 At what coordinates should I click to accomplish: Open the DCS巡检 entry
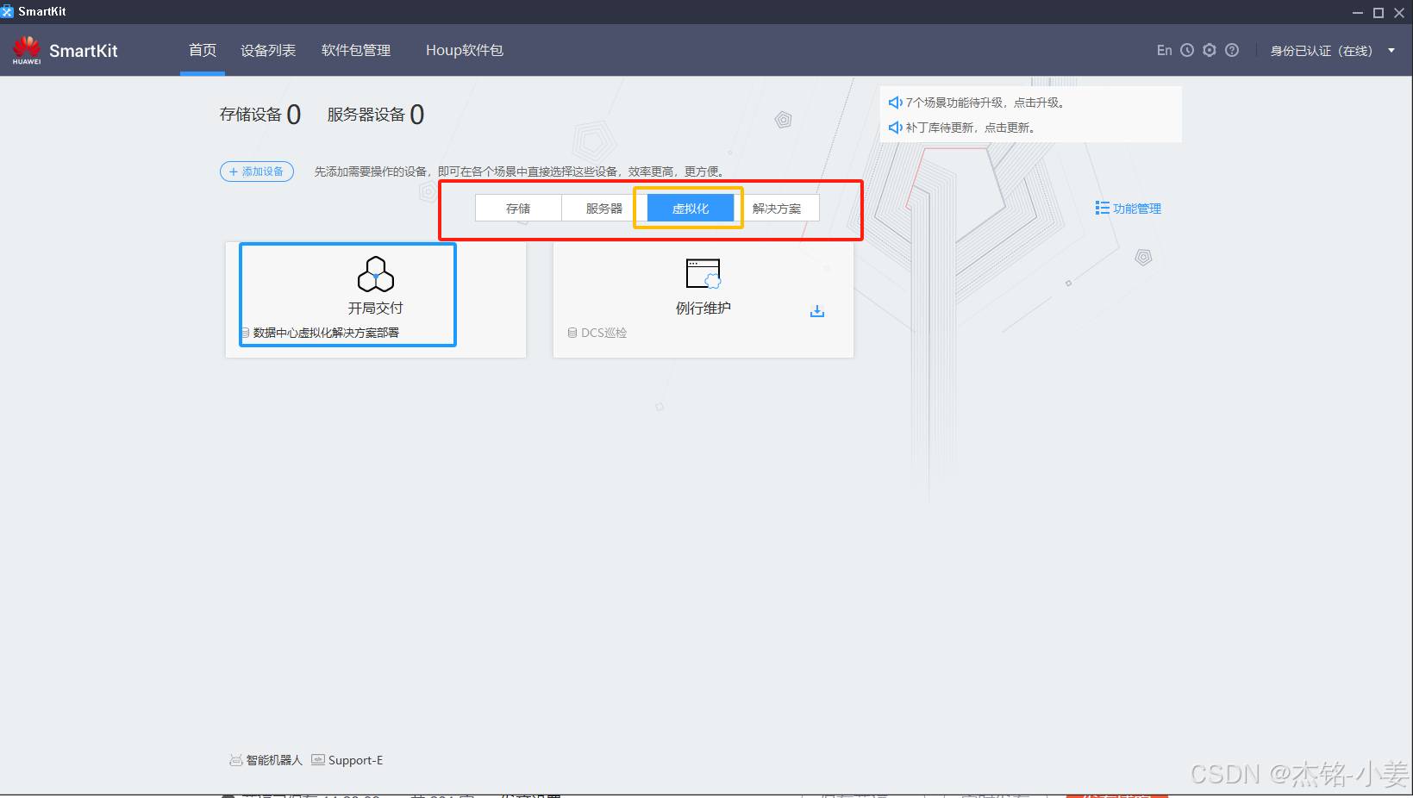tap(603, 333)
